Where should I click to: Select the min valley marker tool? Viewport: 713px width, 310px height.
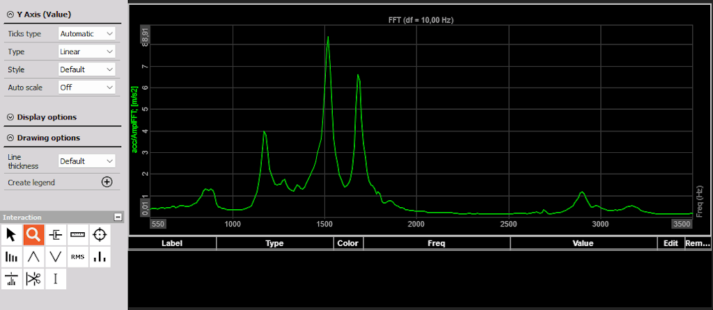tap(56, 257)
